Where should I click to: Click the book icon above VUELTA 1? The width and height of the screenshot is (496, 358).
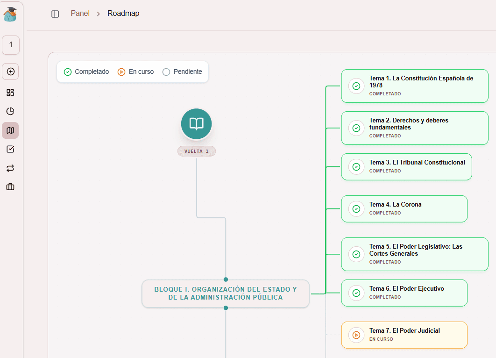[196, 124]
